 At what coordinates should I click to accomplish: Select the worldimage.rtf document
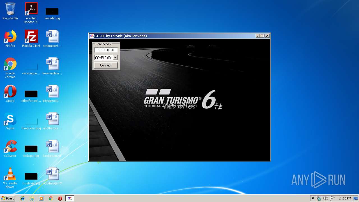pyautogui.click(x=52, y=176)
